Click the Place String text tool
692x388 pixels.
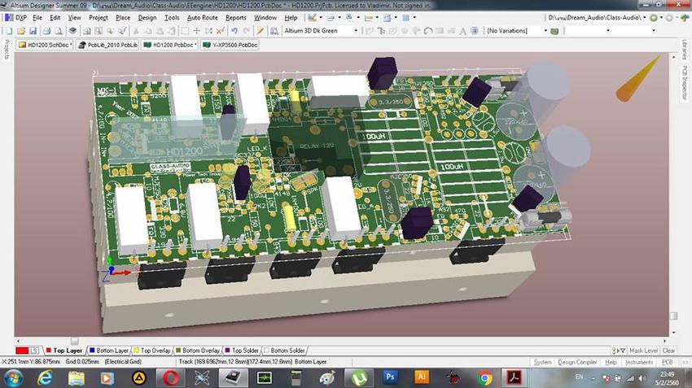(462, 31)
